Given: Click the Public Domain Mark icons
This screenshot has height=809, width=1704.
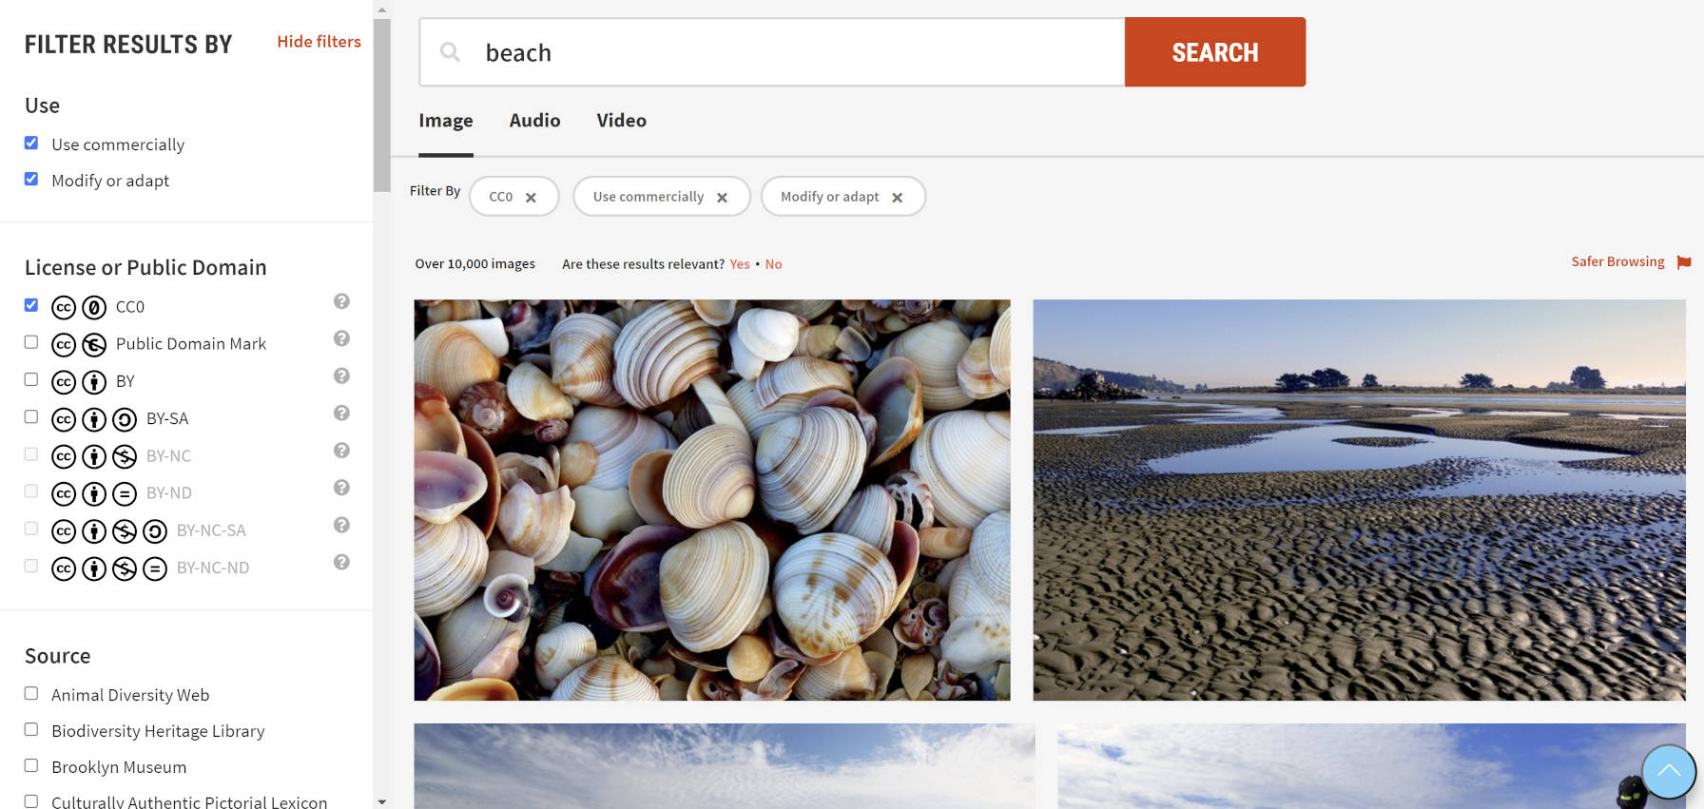Looking at the screenshot, I should [x=79, y=344].
